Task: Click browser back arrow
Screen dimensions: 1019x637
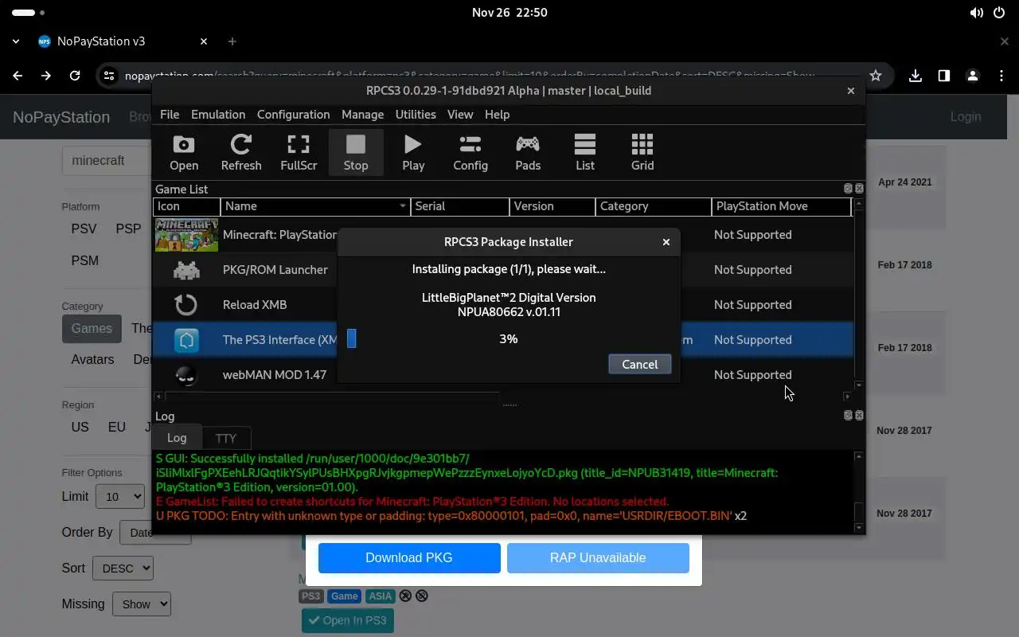Action: (x=18, y=76)
